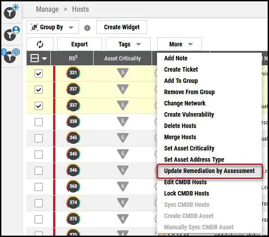Toggle the select-all header checkbox
This screenshot has height=237, width=269.
[35, 58]
